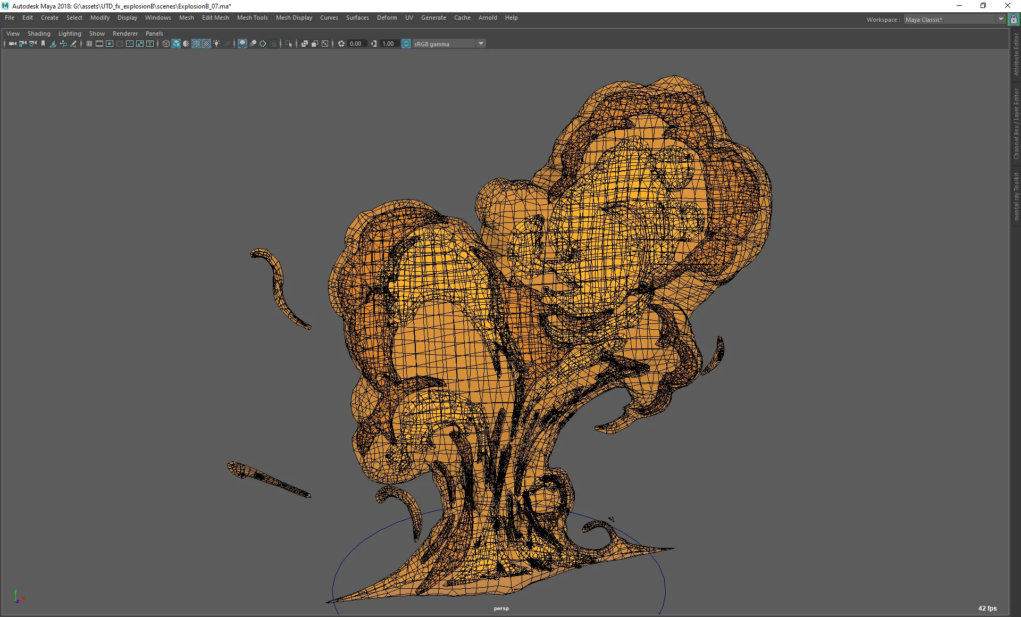This screenshot has height=617, width=1021.
Task: Open the panel View menu
Action: (13, 34)
